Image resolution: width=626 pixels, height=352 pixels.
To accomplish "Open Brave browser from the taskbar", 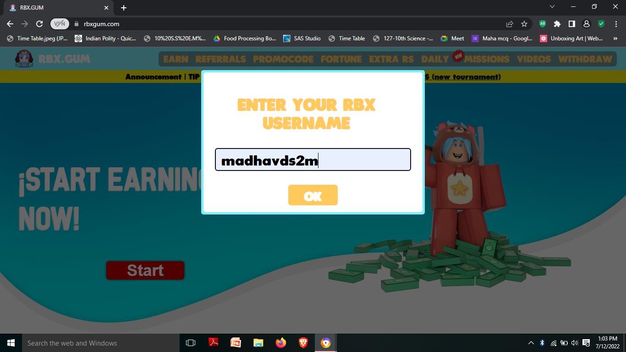I will click(x=303, y=343).
